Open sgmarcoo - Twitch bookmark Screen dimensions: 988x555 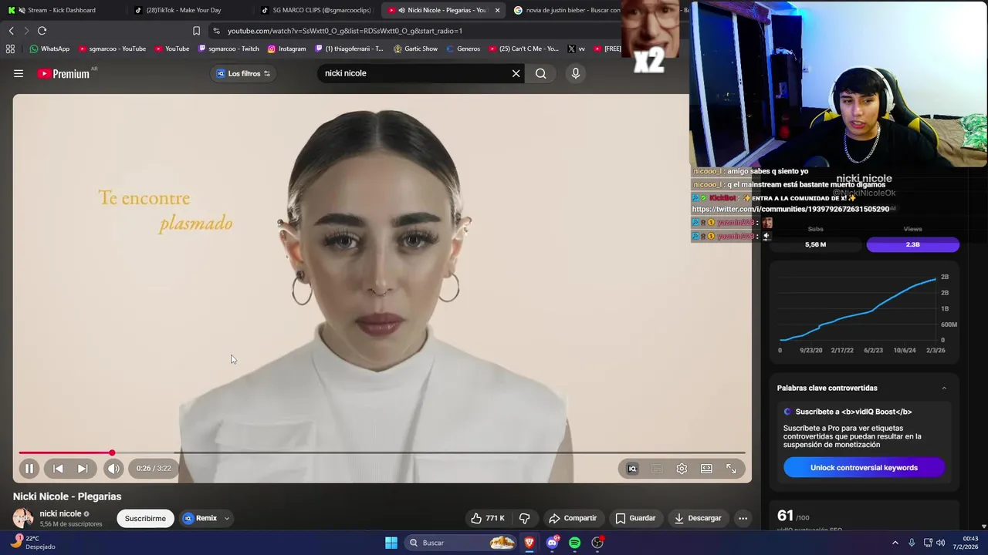228,49
